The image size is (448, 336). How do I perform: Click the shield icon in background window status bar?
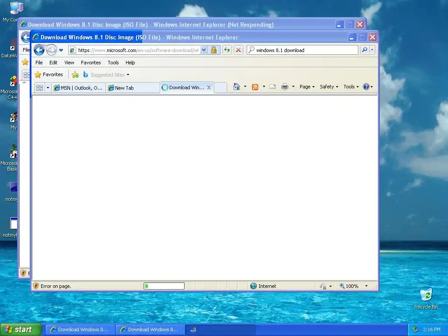pos(24,273)
